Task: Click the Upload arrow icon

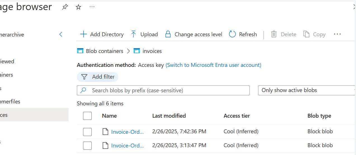Action: pos(134,34)
